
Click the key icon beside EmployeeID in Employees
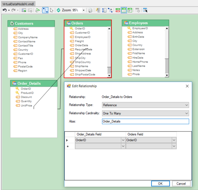[x=129, y=28]
